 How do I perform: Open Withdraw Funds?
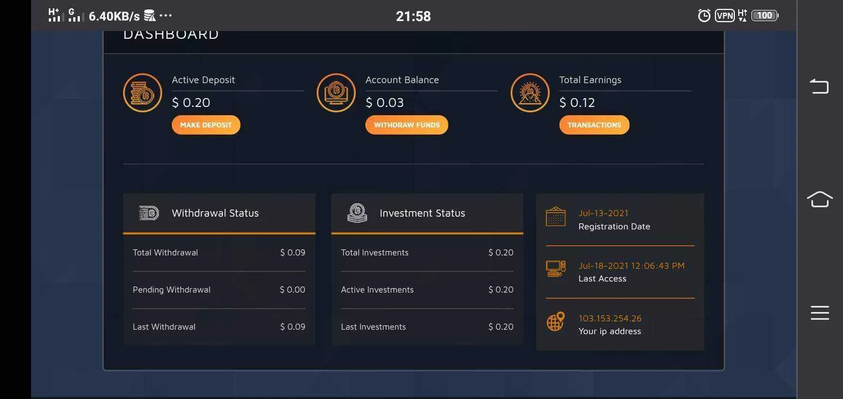pos(407,125)
